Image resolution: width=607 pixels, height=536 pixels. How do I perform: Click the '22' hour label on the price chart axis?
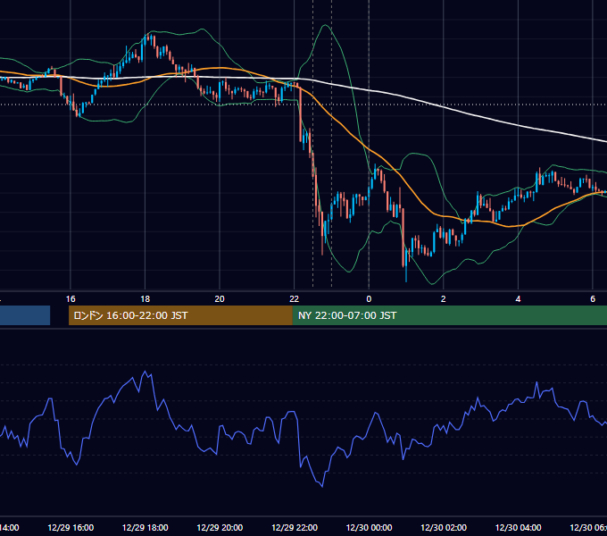[295, 299]
